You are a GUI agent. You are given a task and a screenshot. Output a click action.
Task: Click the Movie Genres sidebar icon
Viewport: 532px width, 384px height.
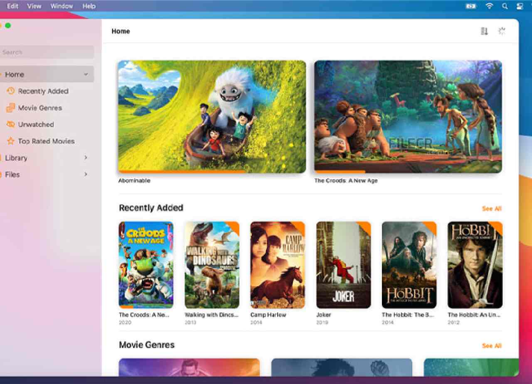(x=10, y=108)
